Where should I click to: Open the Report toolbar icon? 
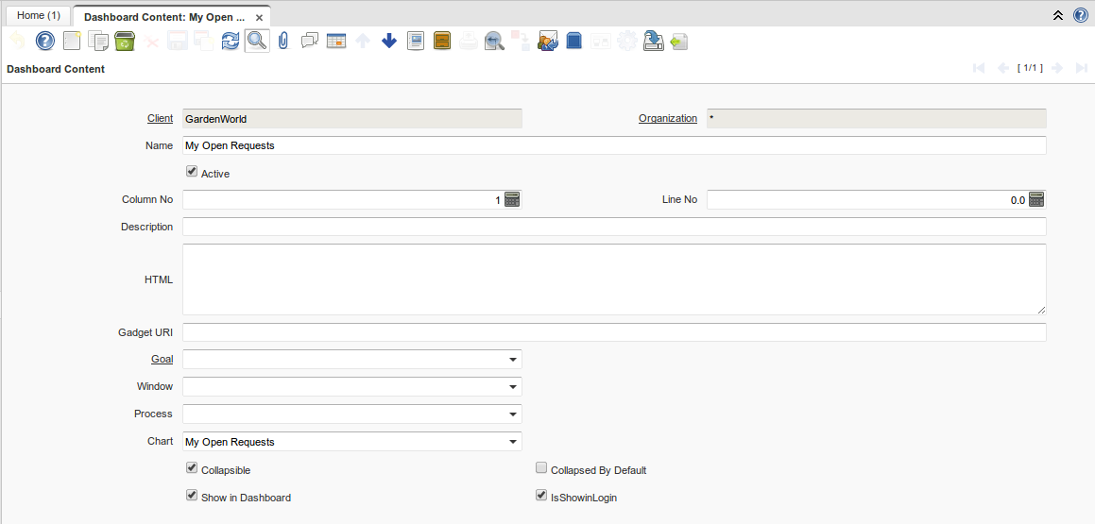(x=416, y=42)
